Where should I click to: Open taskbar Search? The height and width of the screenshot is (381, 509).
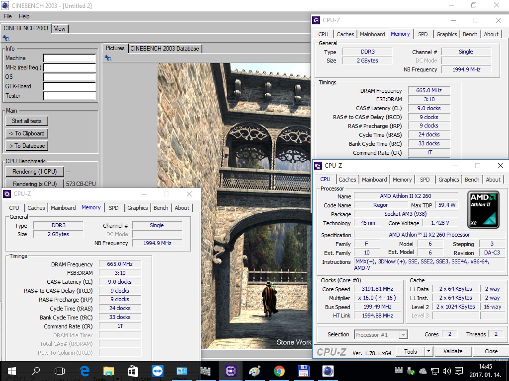pyautogui.click(x=36, y=371)
